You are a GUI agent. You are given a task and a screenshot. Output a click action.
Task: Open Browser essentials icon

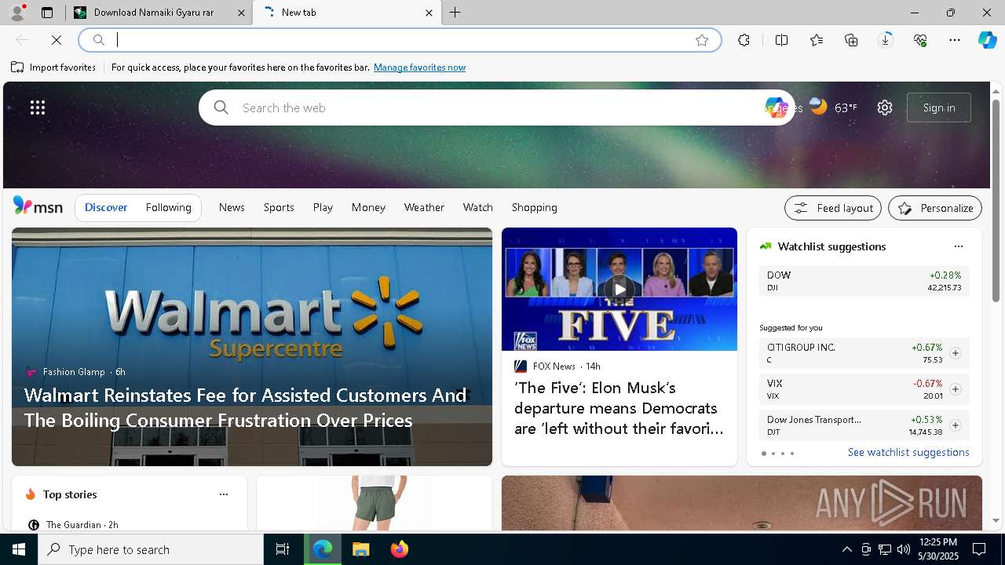[920, 40]
